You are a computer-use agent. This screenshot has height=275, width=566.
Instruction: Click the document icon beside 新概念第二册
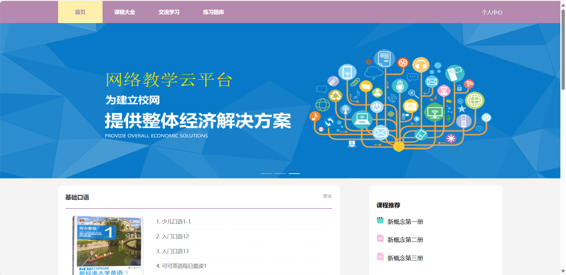coord(380,238)
